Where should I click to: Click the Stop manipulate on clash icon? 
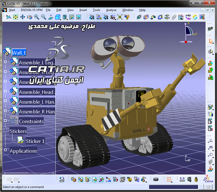[127, 17]
